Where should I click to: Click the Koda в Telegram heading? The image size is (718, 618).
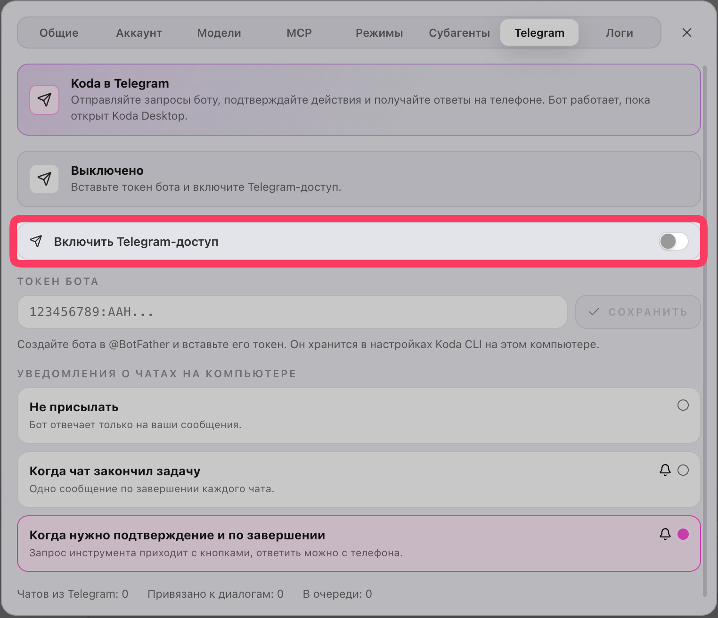[x=120, y=83]
